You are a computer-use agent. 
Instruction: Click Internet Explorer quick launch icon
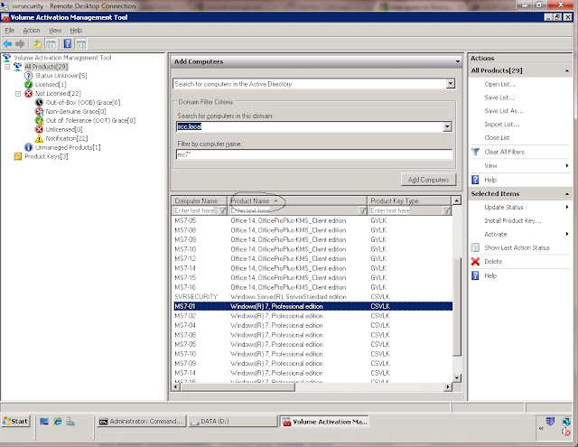pos(58,421)
